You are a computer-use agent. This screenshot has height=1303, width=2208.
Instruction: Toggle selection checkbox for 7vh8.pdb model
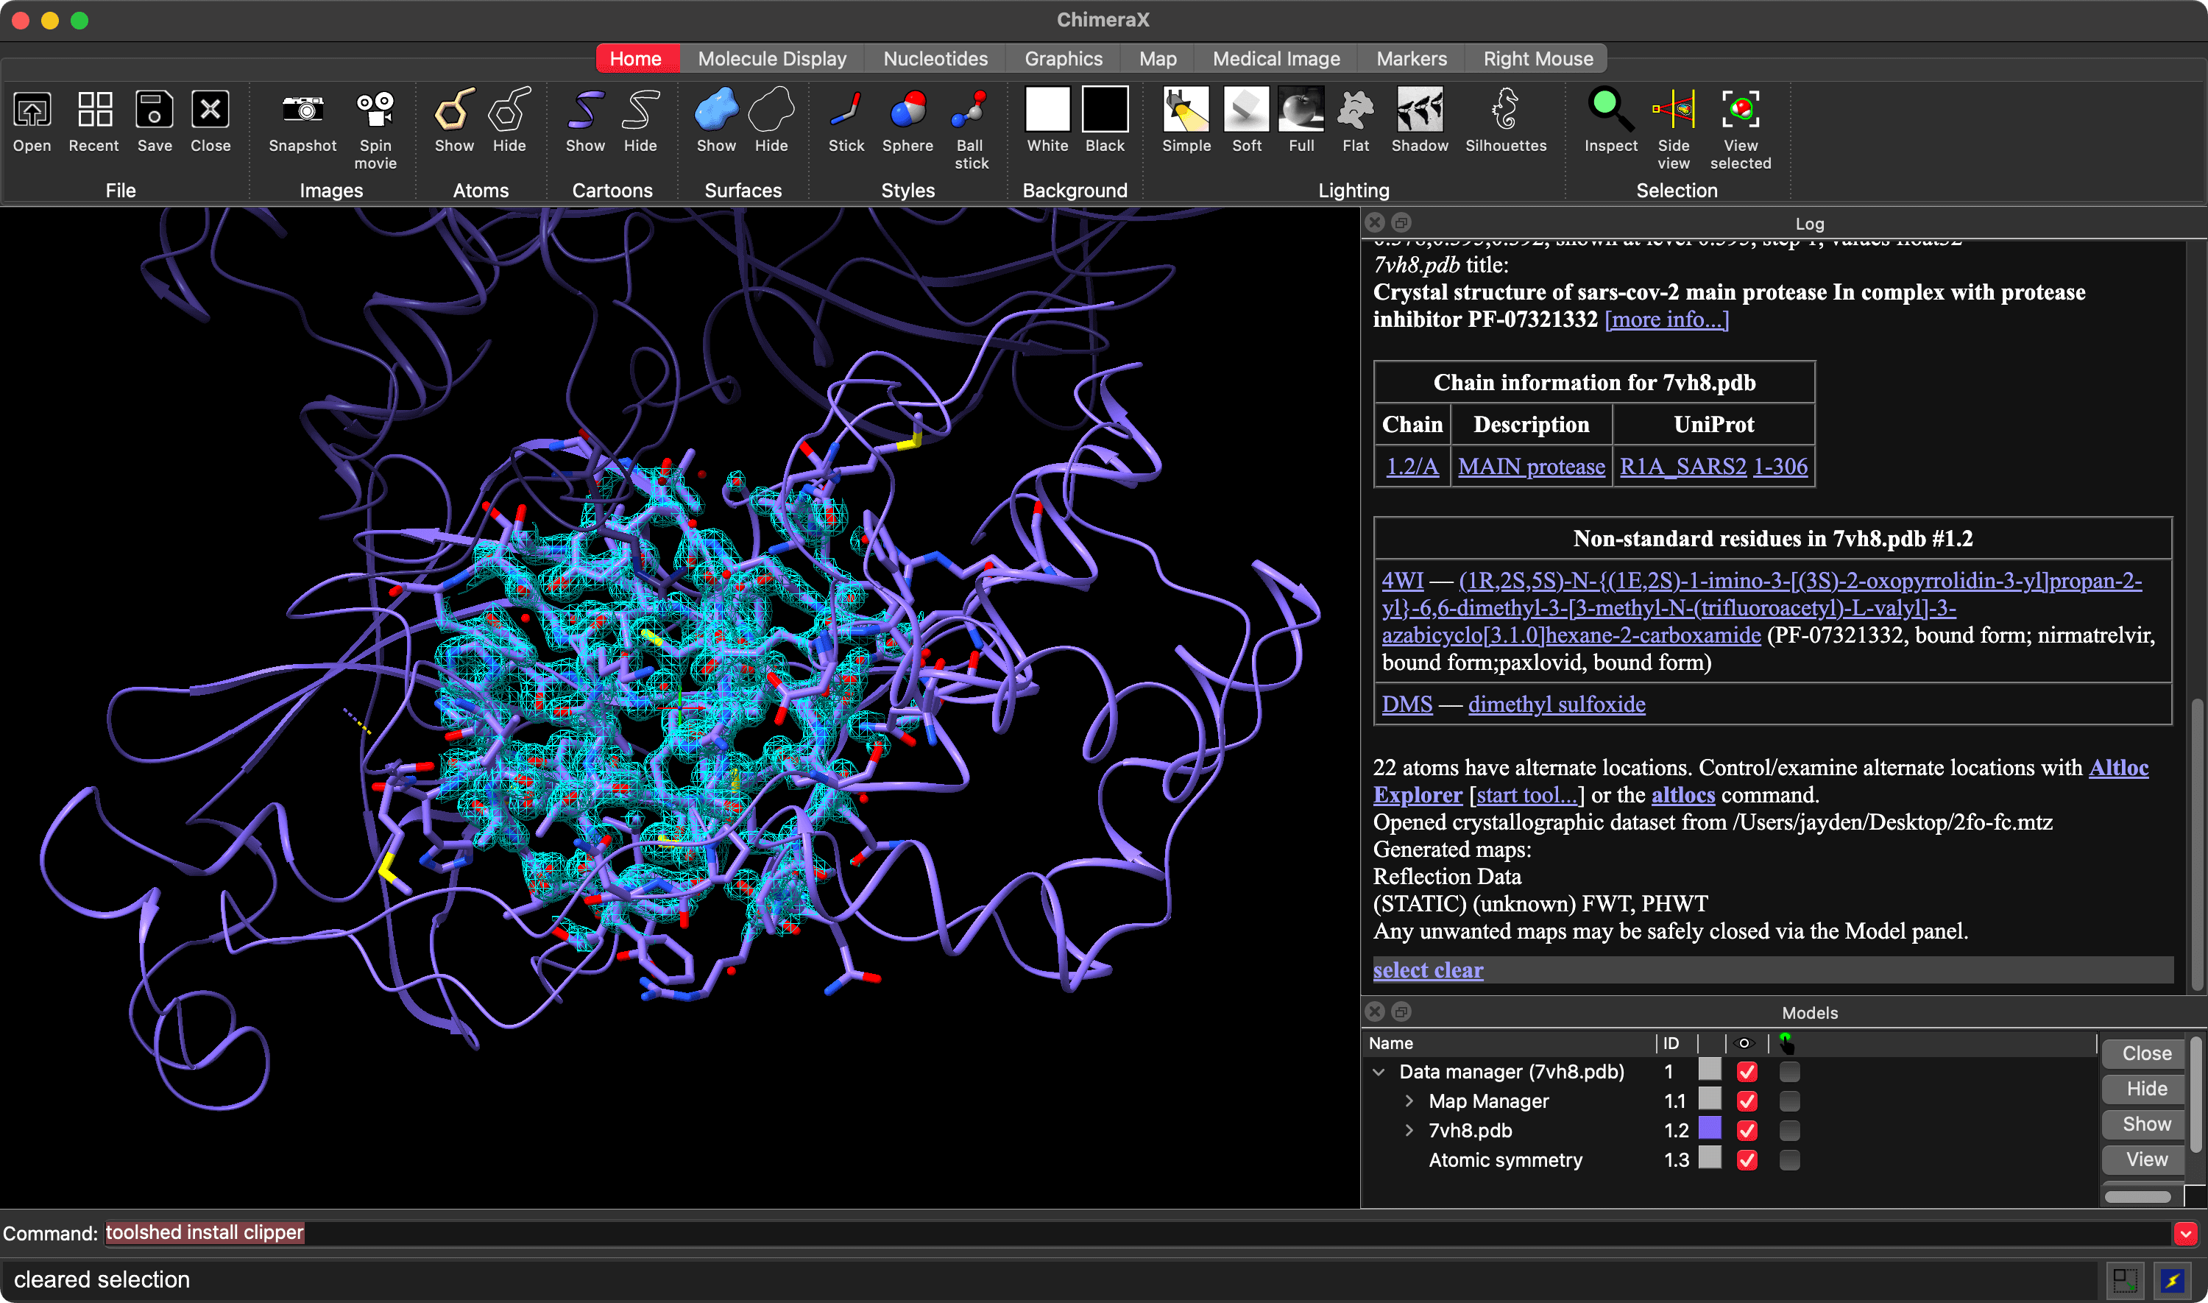pos(1788,1130)
